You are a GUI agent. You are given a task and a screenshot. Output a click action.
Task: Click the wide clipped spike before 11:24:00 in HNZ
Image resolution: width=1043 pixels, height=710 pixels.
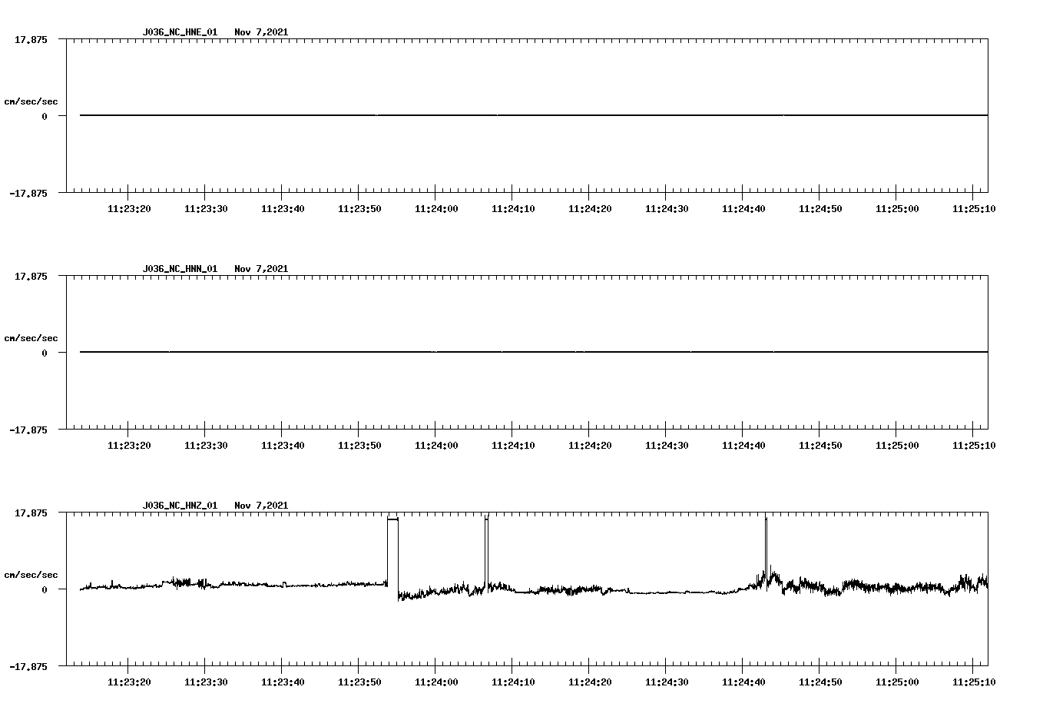point(392,553)
